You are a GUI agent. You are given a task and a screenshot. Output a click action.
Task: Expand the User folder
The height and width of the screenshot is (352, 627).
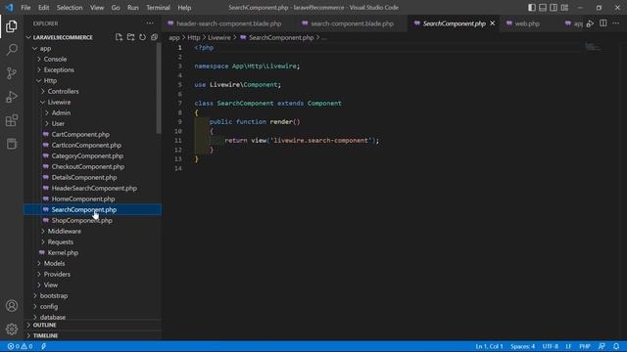click(x=58, y=124)
